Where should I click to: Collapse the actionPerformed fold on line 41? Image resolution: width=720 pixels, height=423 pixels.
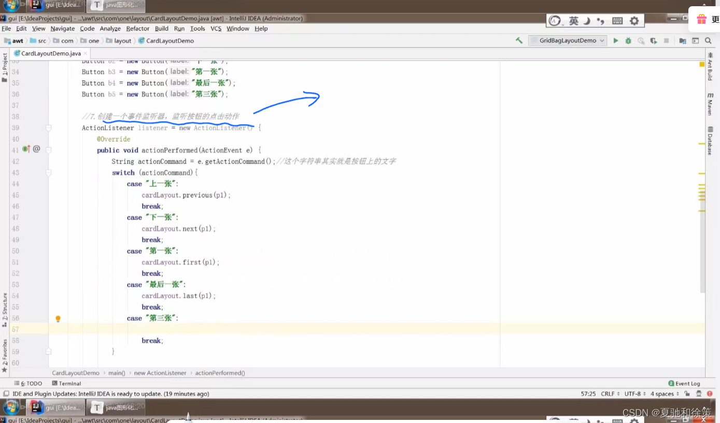point(48,150)
